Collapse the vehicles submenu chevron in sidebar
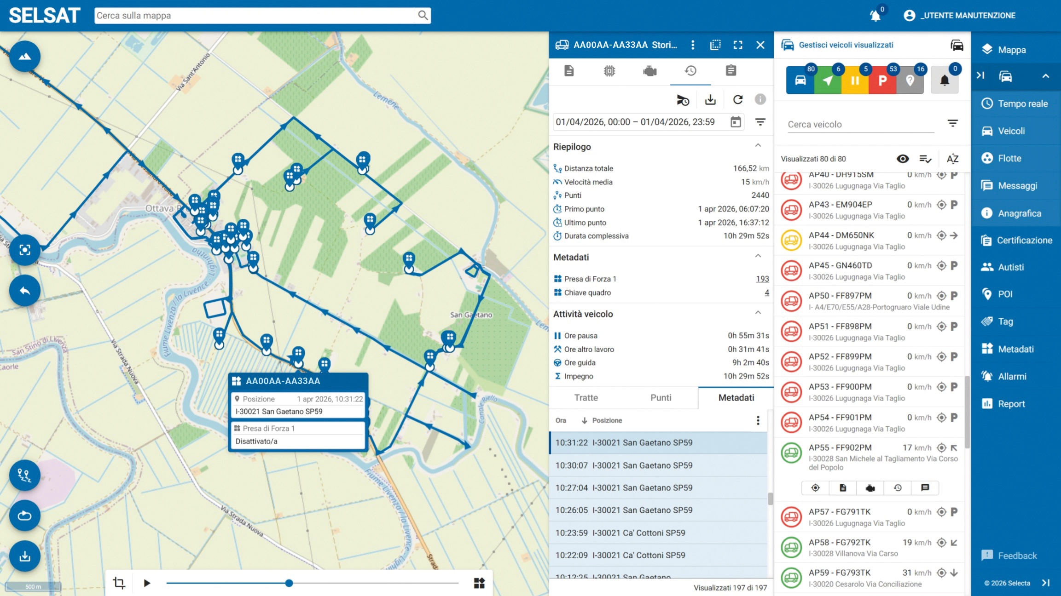The width and height of the screenshot is (1061, 596). tap(1045, 76)
